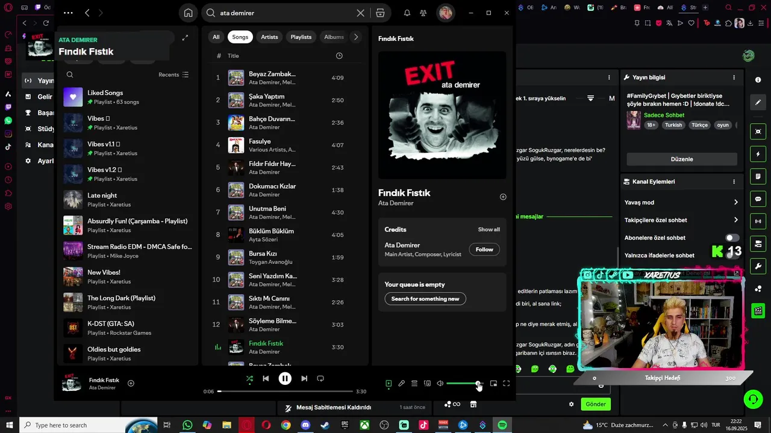Pause the current song
771x433 pixels.
pos(285,378)
